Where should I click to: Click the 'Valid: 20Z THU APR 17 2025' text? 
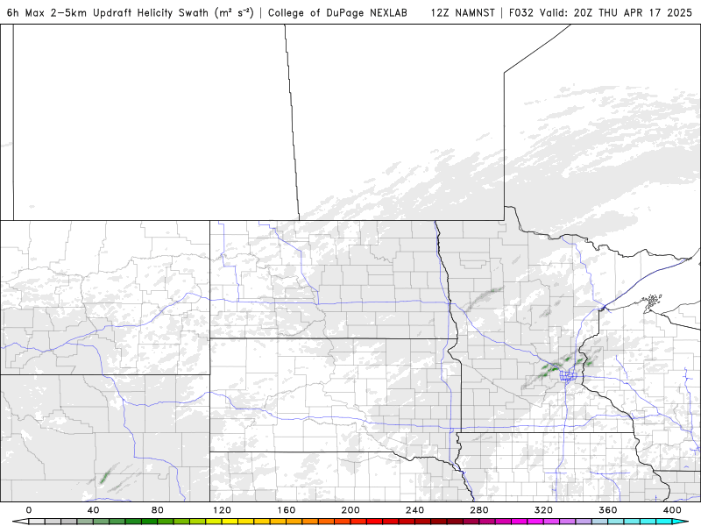pos(616,12)
